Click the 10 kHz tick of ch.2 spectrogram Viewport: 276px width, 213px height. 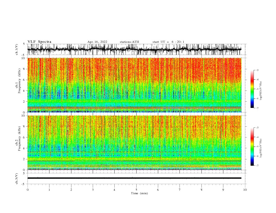click(24, 116)
